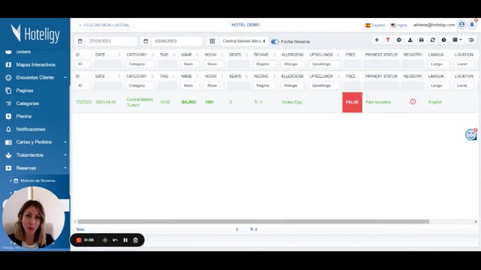Screen dimensions: 481x270
Task: Open the notification bell in top bar
Action: (472, 25)
